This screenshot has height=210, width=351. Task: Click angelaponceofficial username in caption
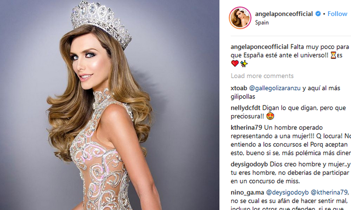pos(259,47)
